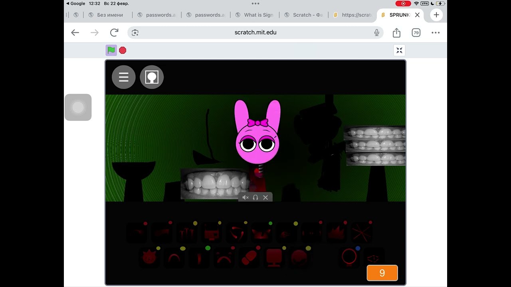Select the red cat face icon
The height and width of the screenshot is (287, 511).
(149, 258)
